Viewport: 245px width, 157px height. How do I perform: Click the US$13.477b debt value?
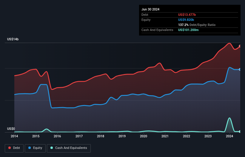tap(187, 15)
